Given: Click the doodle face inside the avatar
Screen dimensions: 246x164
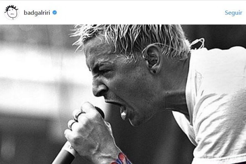Looking at the screenshot, I should tap(12, 13).
